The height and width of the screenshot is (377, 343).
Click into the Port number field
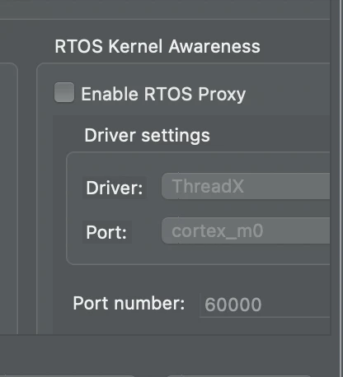[x=265, y=305]
